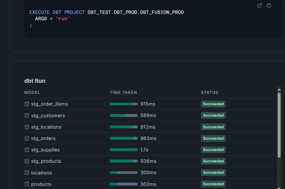The width and height of the screenshot is (285, 189).
Task: Click the Succeeded badge for stg_supplies
Action: click(213, 150)
